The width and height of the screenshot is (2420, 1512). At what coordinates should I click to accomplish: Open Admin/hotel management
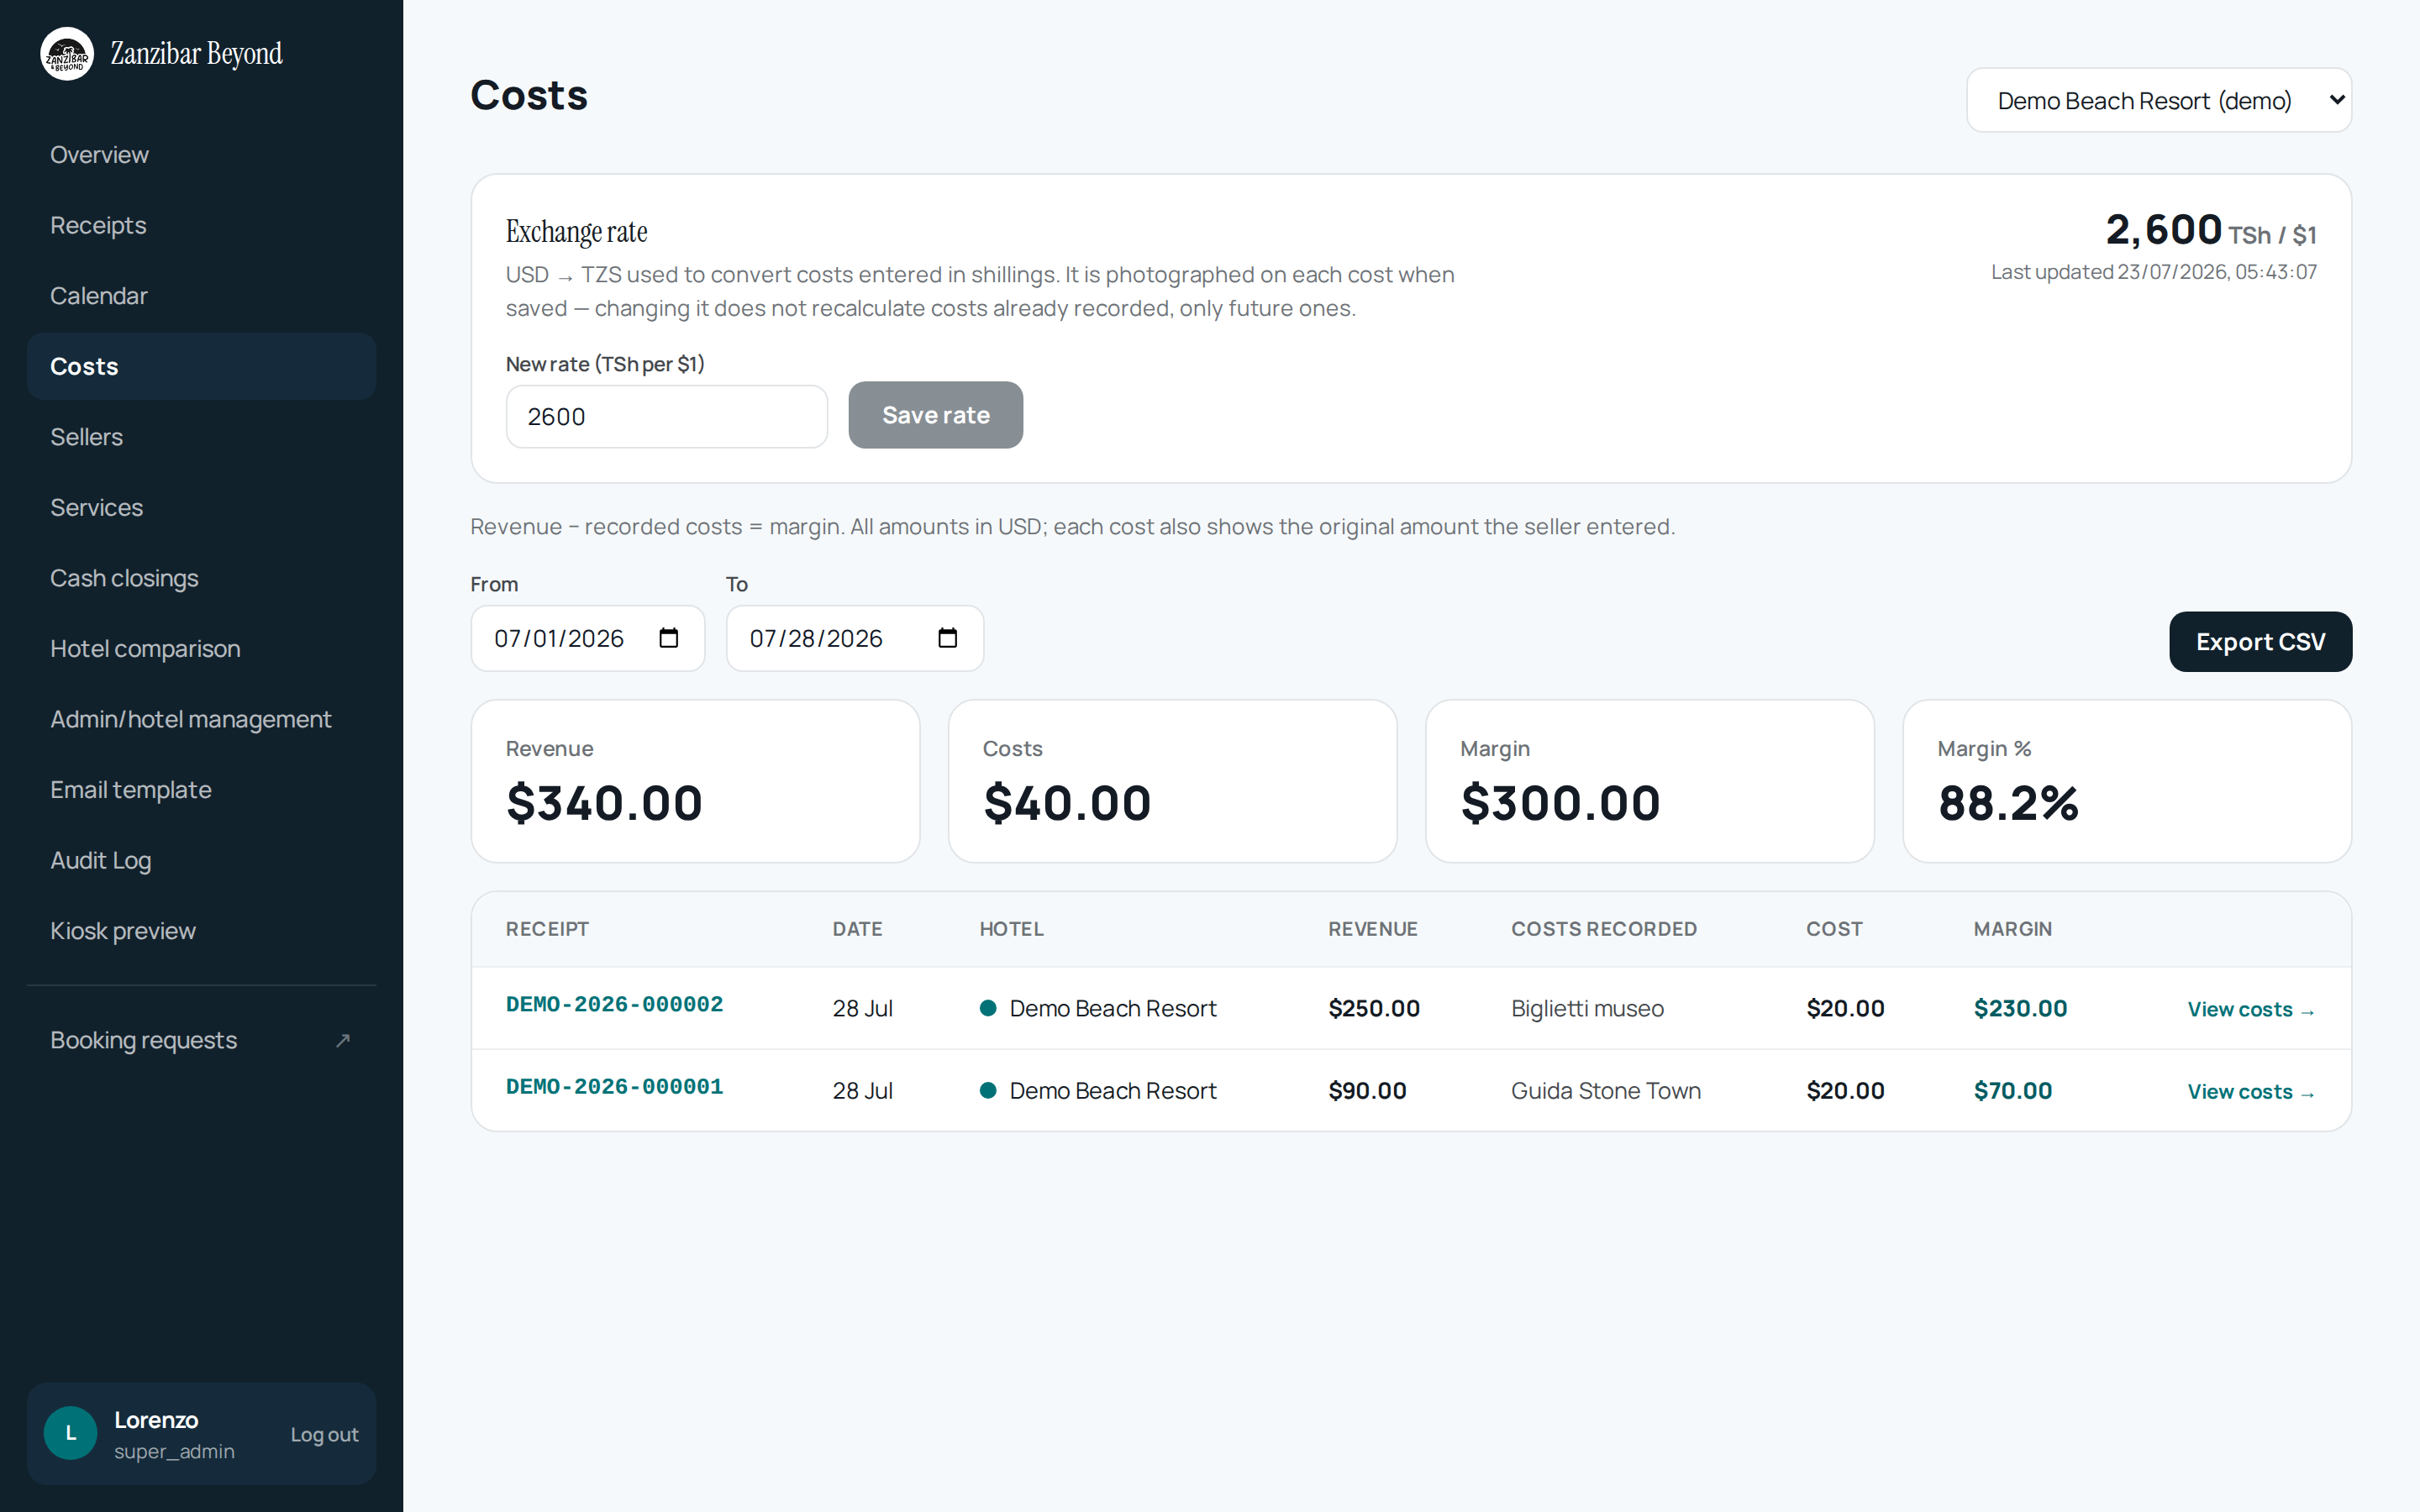tap(201, 719)
